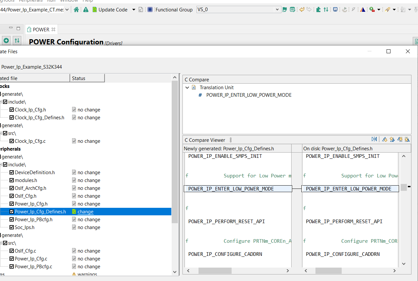Click compare viewer vertical scrollbar down arrow
The height and width of the screenshot is (281, 418).
coord(404,264)
